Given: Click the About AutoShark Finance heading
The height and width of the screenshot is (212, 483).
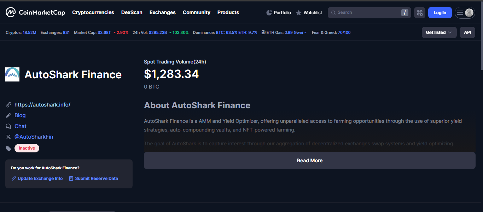Looking at the screenshot, I should click(x=197, y=105).
